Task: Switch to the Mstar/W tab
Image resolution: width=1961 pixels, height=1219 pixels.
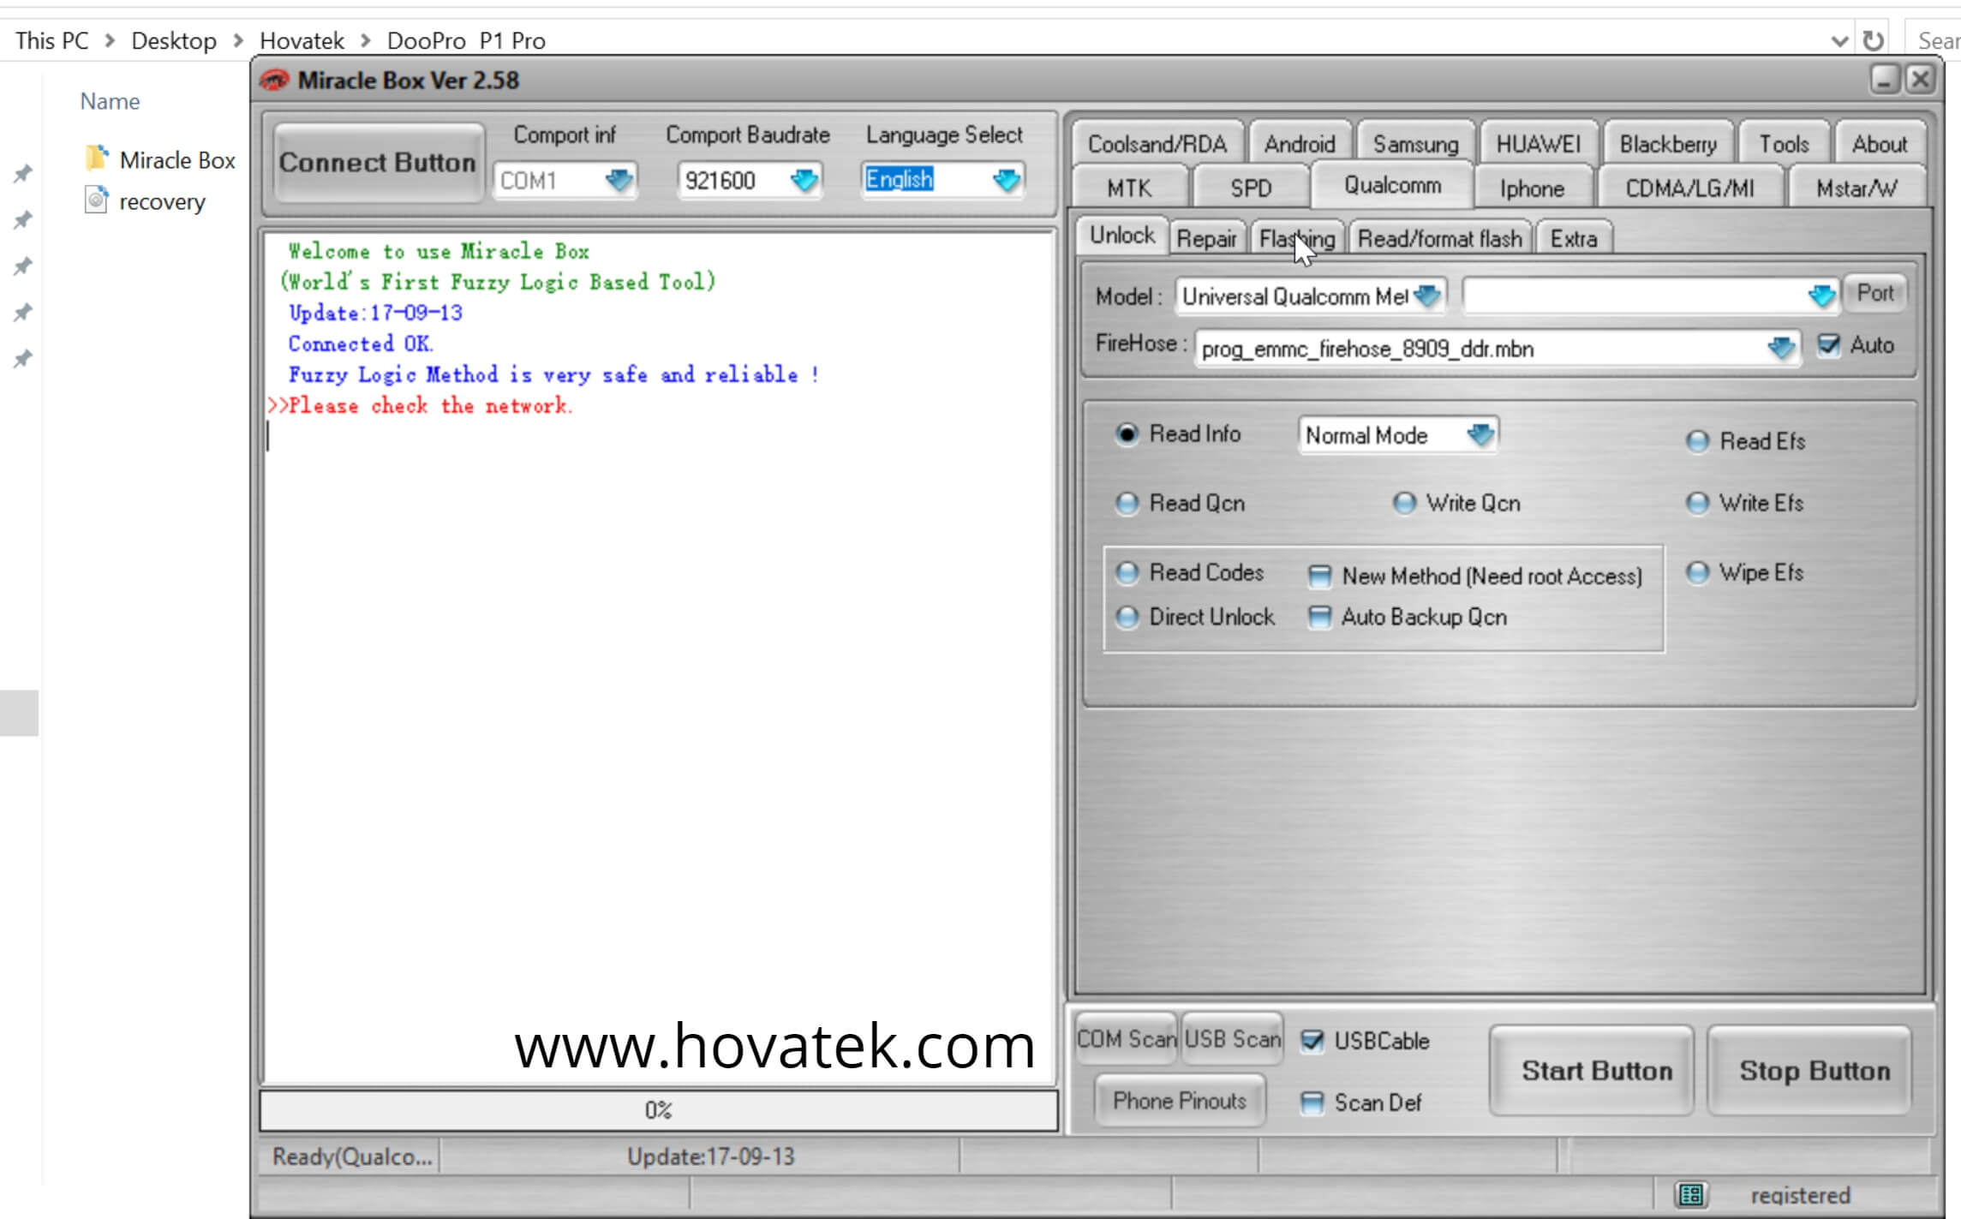Action: pos(1856,188)
